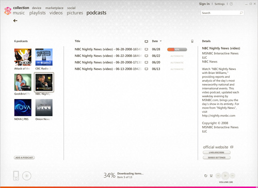This screenshot has height=188, width=258.
Task: Open the music tab
Action: (19, 13)
